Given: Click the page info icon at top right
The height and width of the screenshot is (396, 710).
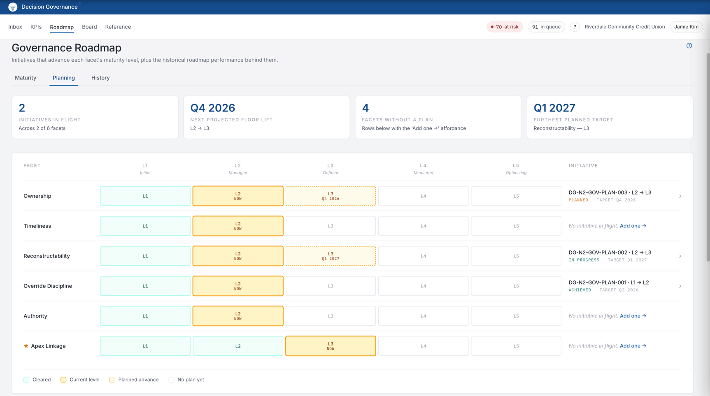Looking at the screenshot, I should (x=689, y=46).
